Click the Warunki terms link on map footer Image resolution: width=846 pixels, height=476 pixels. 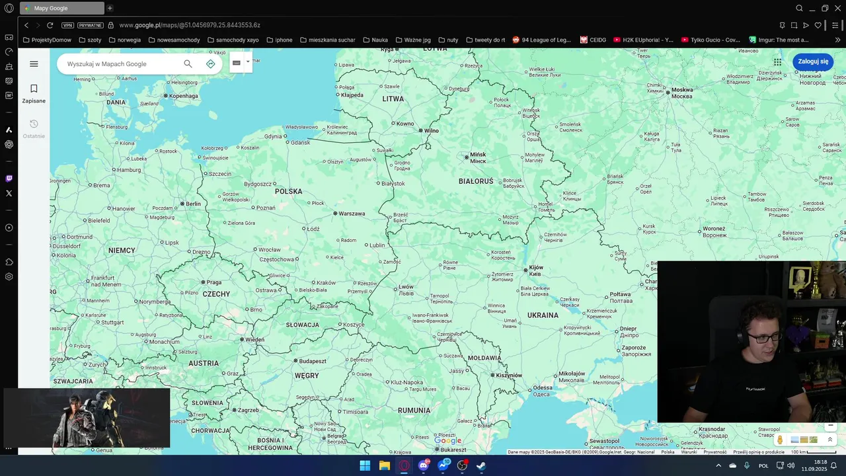coord(689,452)
